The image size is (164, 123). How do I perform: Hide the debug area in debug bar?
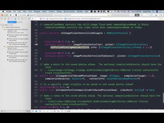(x=33, y=111)
